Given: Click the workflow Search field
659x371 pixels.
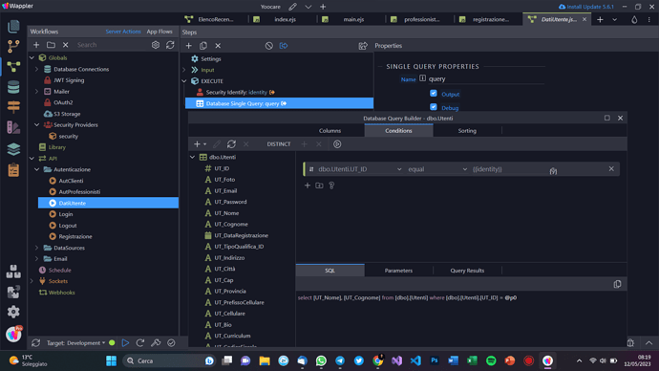Looking at the screenshot, I should pyautogui.click(x=112, y=45).
